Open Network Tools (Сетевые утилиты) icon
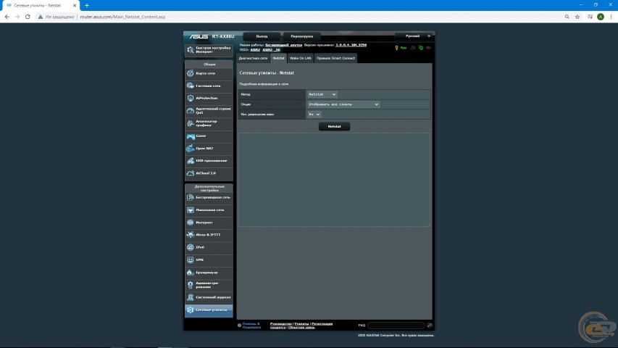This screenshot has height=348, width=618. click(x=191, y=310)
